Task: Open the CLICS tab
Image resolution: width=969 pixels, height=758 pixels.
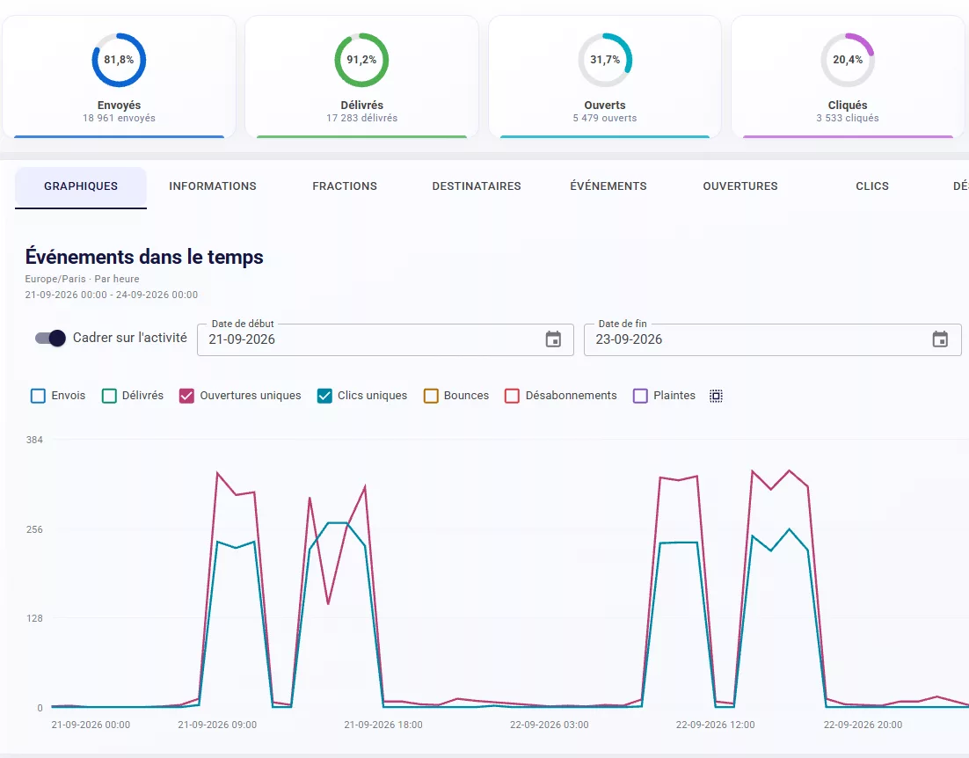Action: click(x=872, y=186)
